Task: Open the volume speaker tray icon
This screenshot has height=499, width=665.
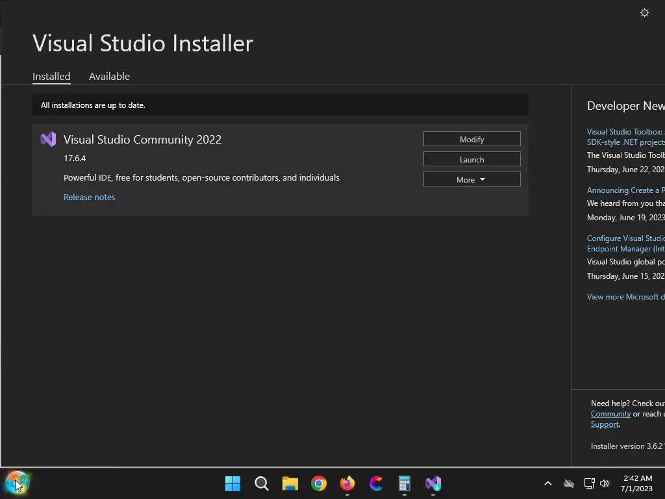Action: click(605, 483)
